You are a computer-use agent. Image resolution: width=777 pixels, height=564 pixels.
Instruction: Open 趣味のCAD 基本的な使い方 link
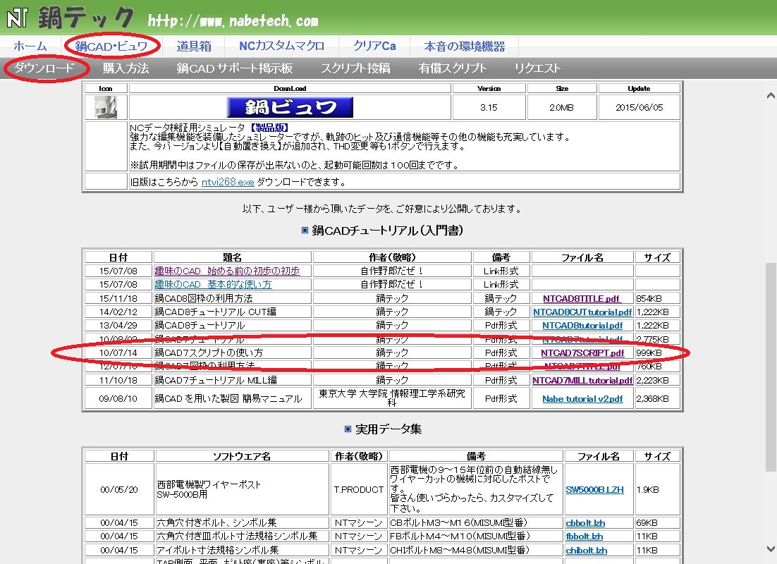(x=213, y=284)
